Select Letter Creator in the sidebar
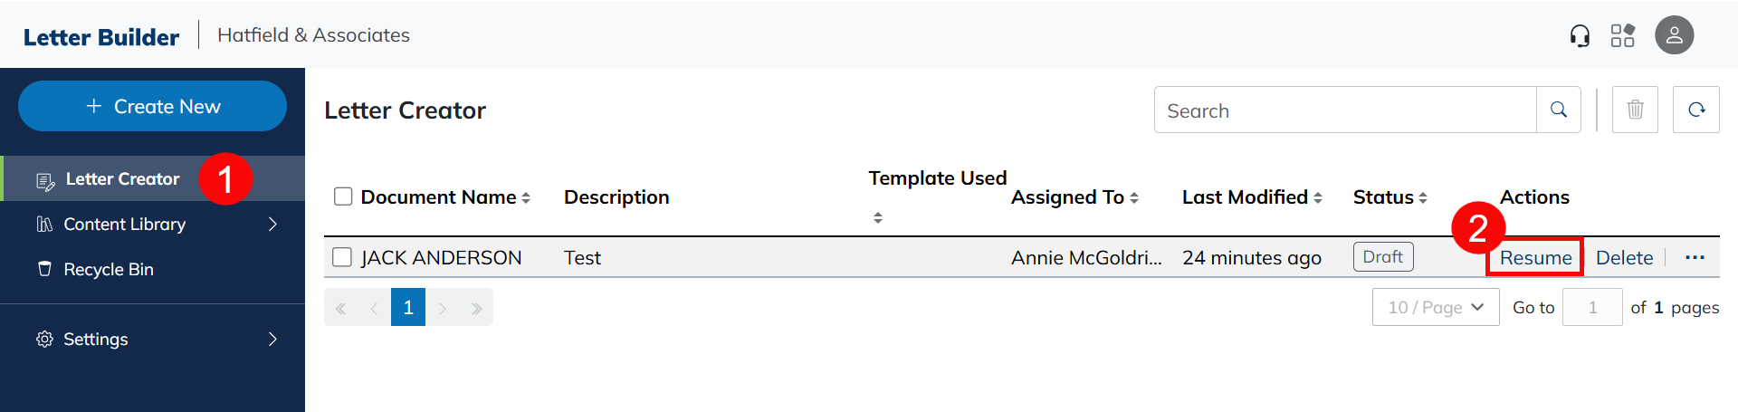This screenshot has width=1738, height=412. click(x=122, y=178)
